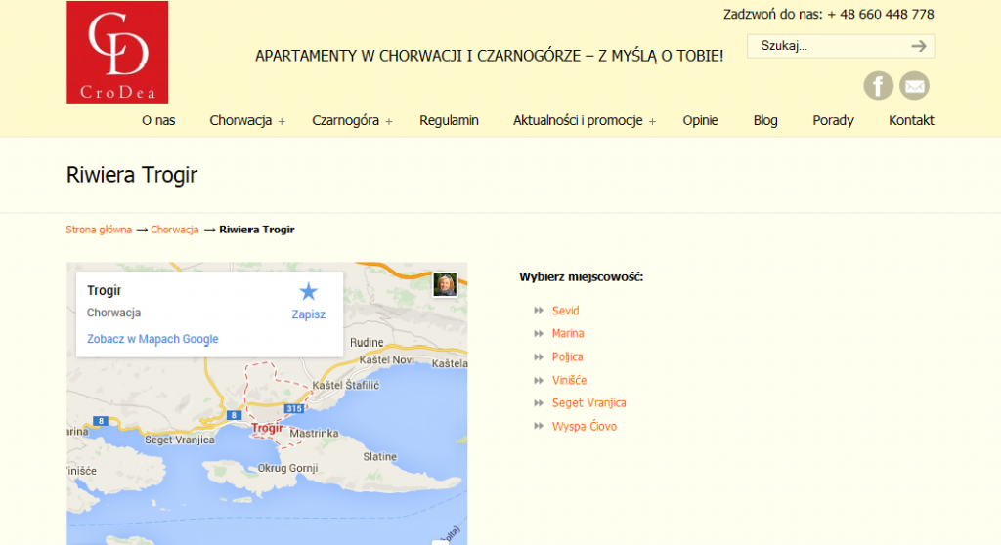
Task: Go to the Regulamin page
Action: tap(449, 121)
